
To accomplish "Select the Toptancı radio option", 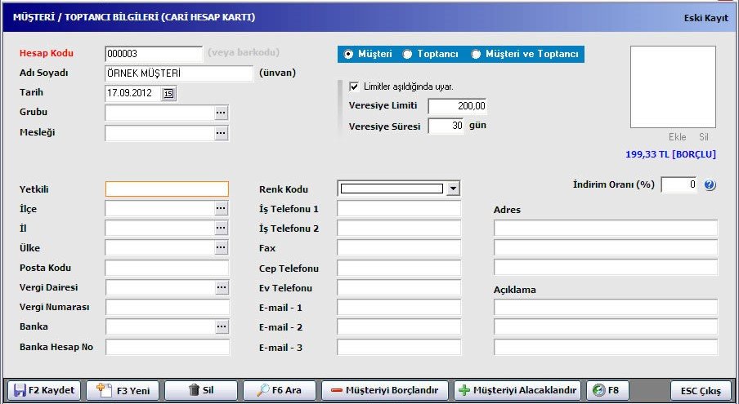I will point(407,55).
